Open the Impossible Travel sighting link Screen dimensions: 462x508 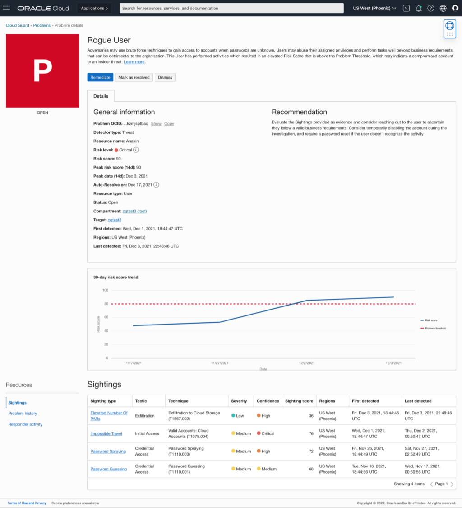coord(106,433)
